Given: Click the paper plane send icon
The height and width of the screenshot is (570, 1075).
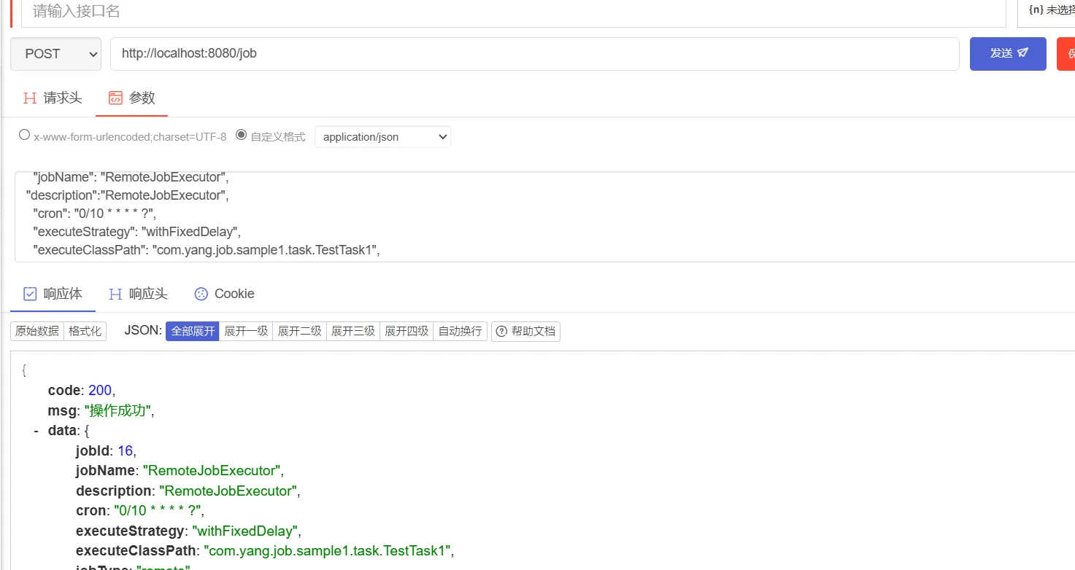Looking at the screenshot, I should coord(1022,53).
